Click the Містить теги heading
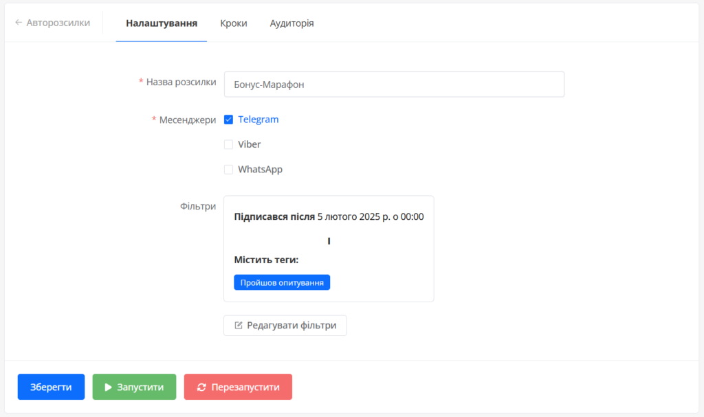 pos(266,260)
